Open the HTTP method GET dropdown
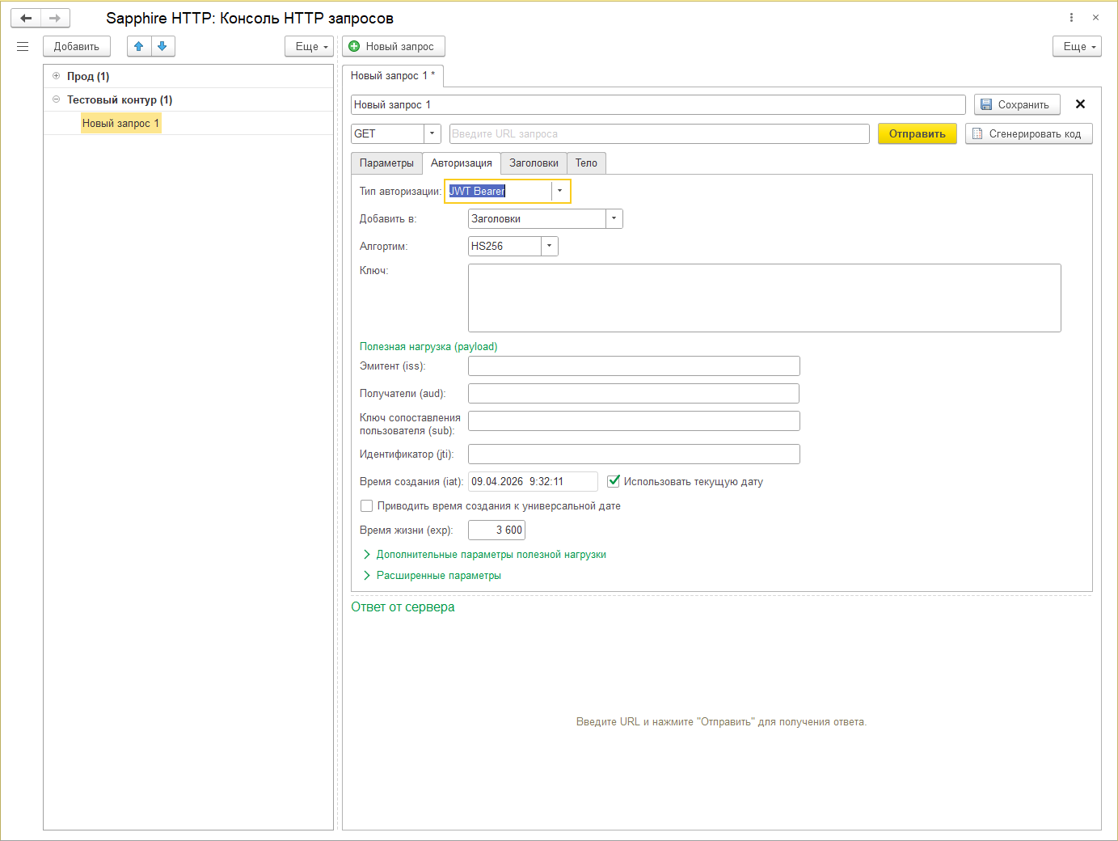The image size is (1118, 841). [432, 134]
